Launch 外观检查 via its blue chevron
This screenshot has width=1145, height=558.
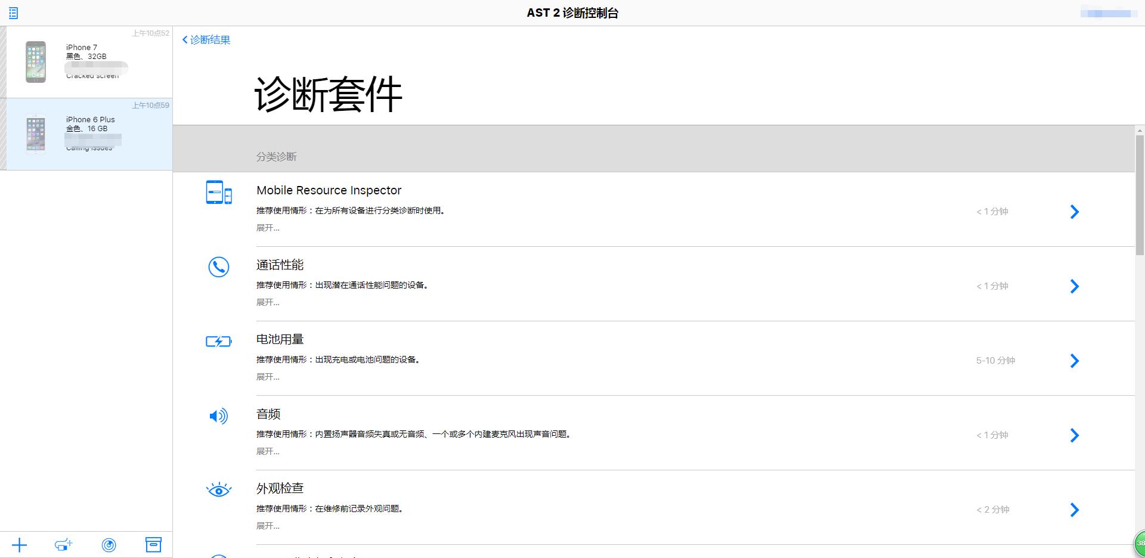pyautogui.click(x=1075, y=510)
